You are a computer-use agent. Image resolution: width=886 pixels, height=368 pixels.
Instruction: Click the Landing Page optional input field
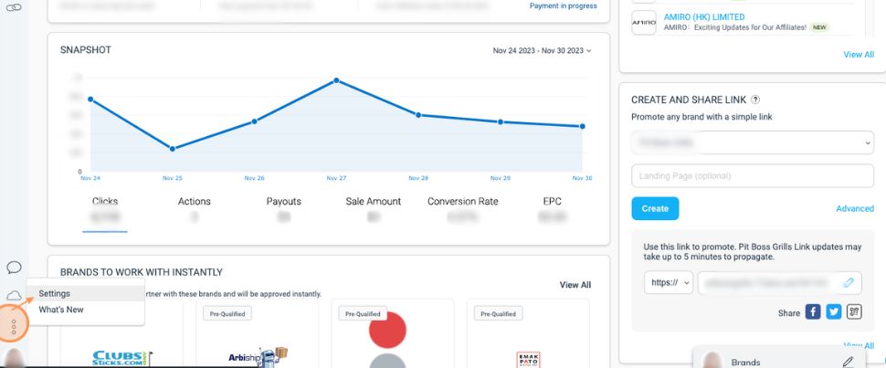[x=752, y=175]
